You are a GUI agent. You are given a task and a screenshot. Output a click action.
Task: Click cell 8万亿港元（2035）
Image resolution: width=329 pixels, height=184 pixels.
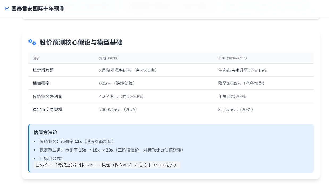(x=237, y=109)
